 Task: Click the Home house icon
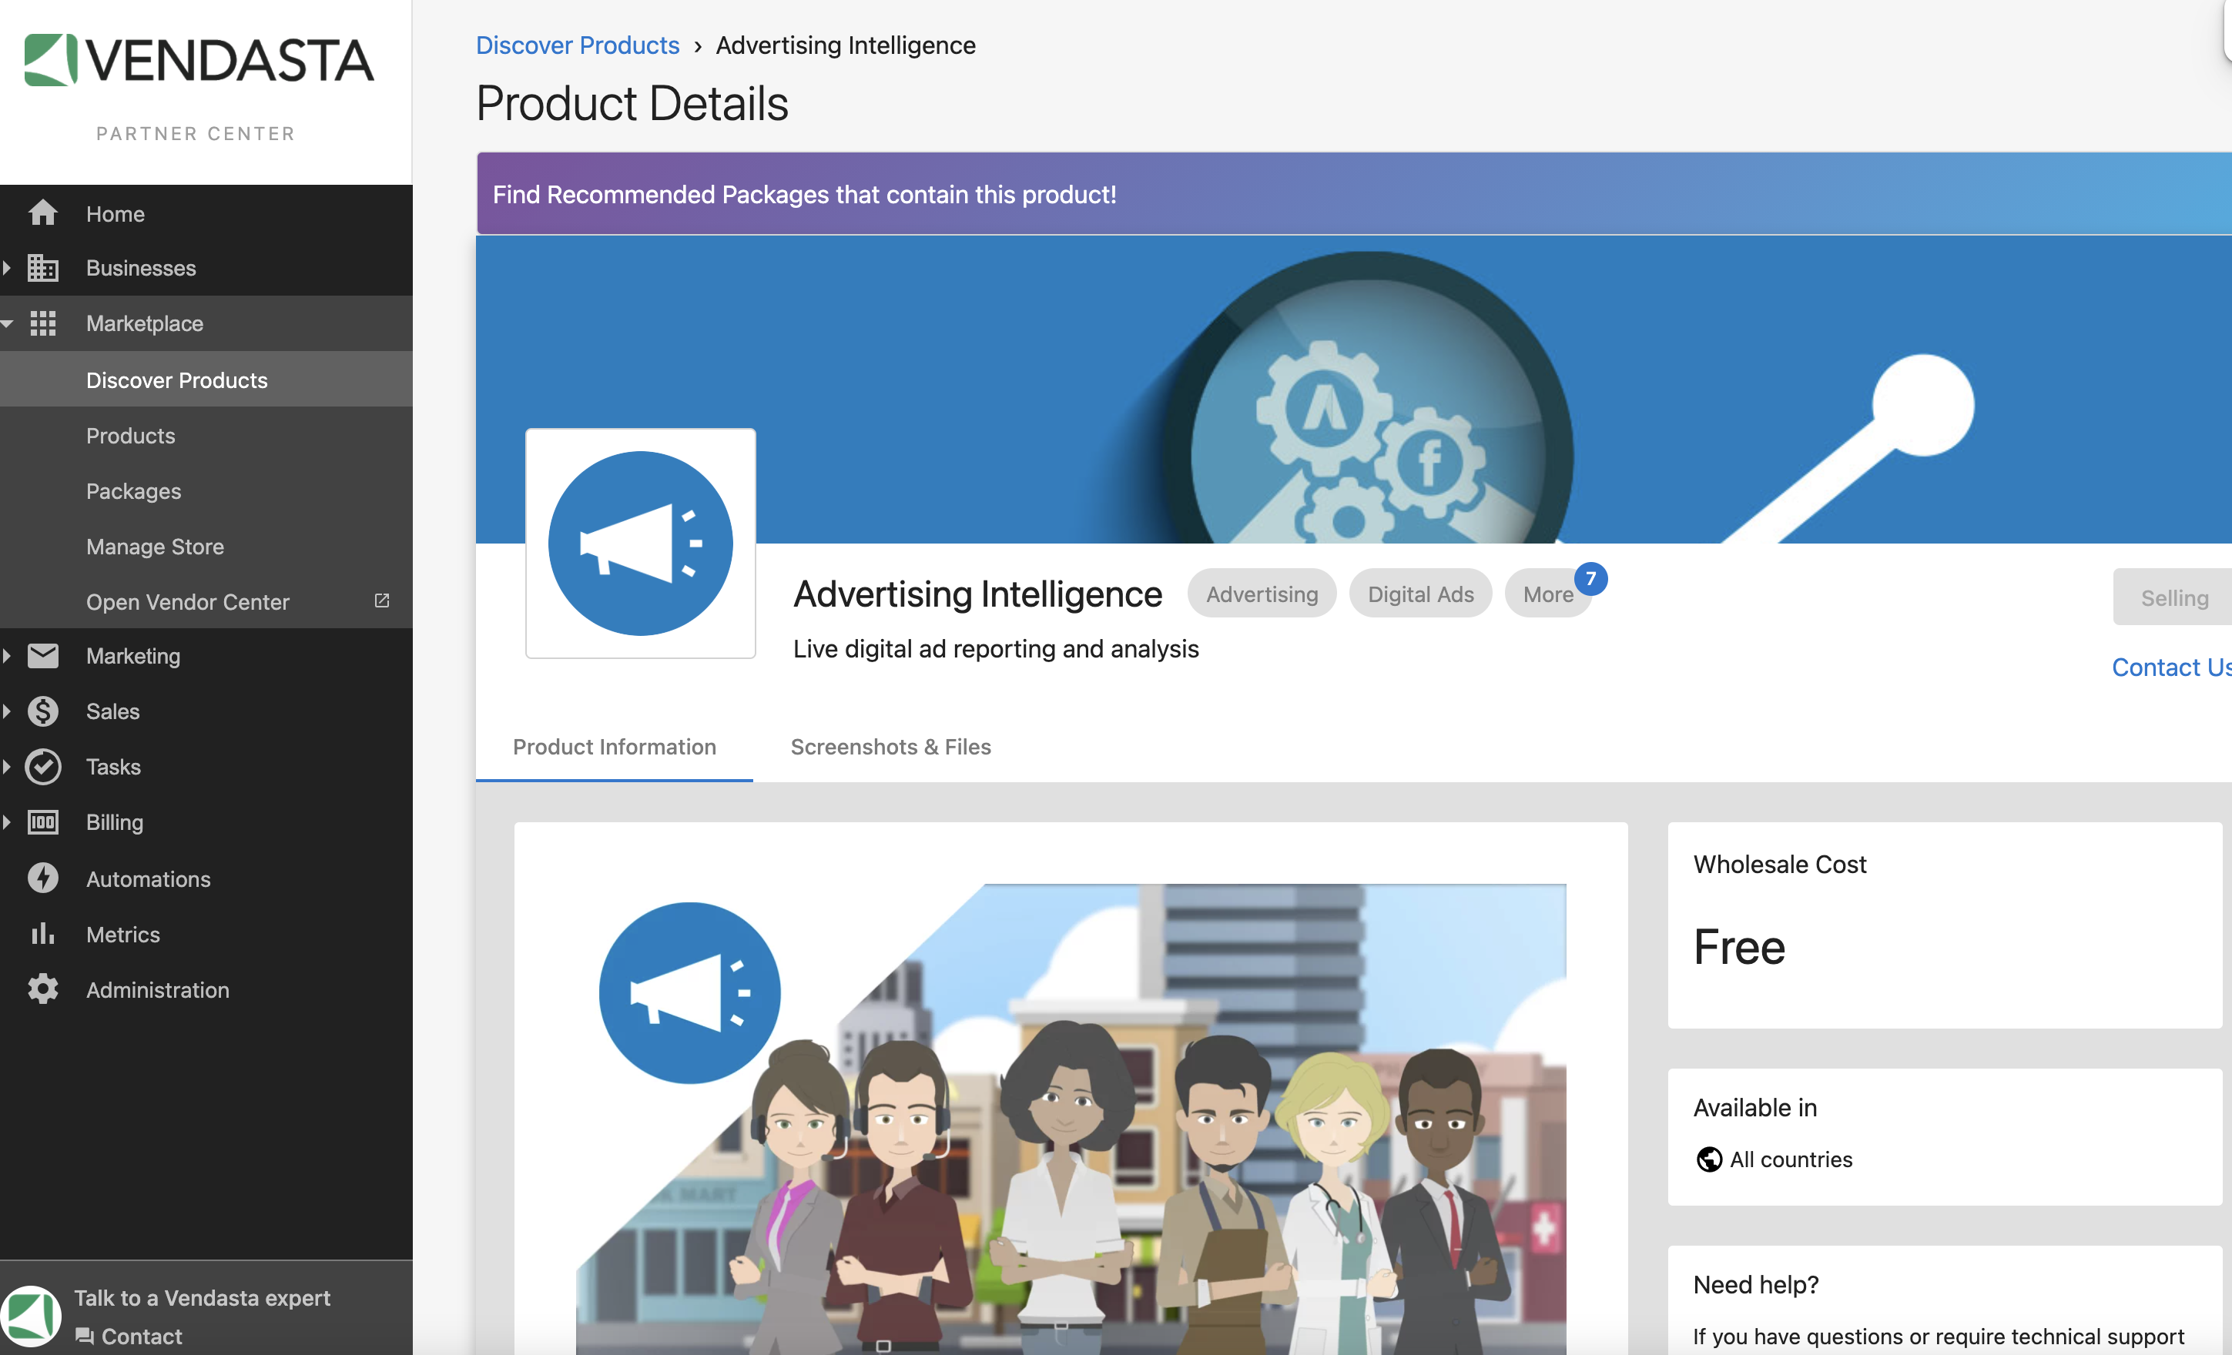42,214
